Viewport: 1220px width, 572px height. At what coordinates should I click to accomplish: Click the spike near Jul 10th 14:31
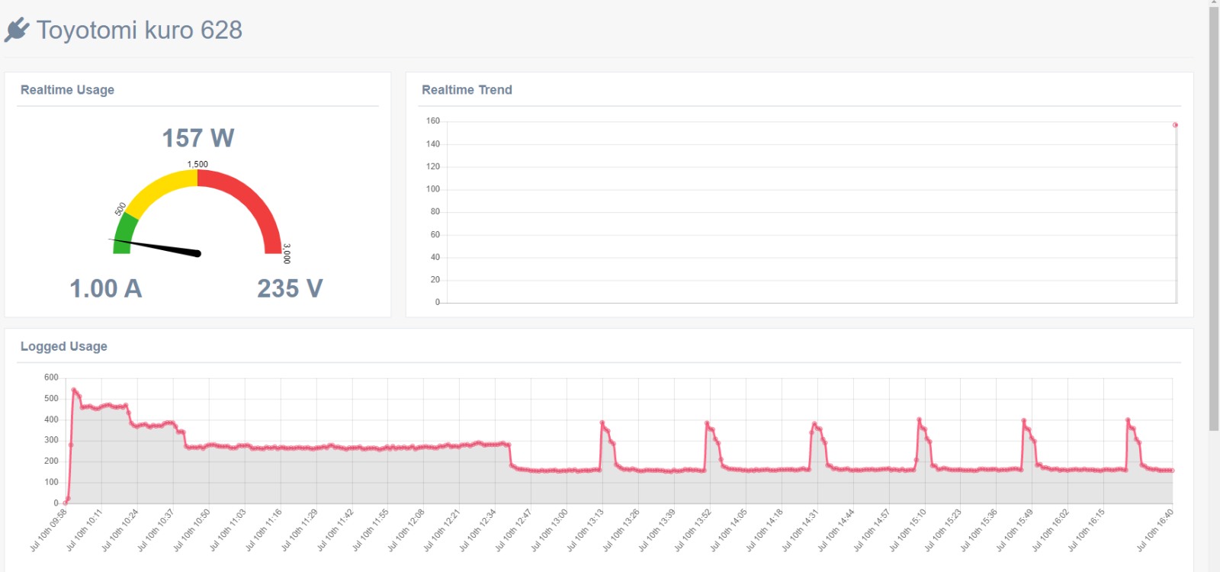[814, 424]
